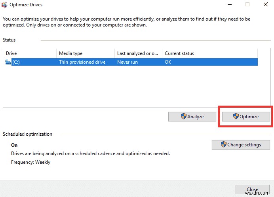Click the Optimize Drives title bar text
The width and height of the screenshot is (274, 197).
27,5
